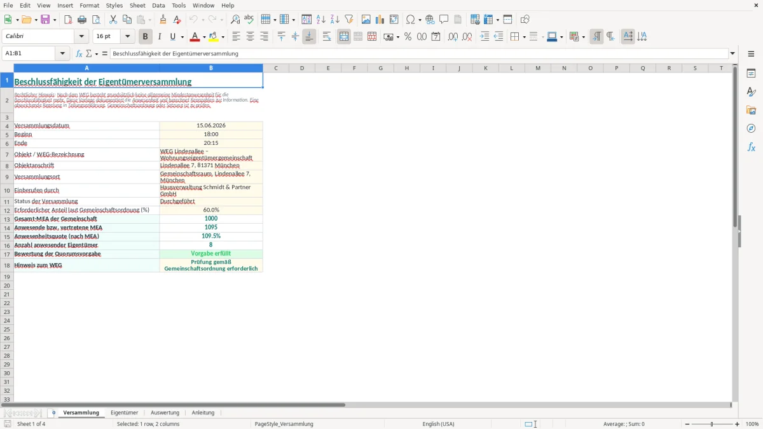Toggle Print Preview

coord(96,20)
